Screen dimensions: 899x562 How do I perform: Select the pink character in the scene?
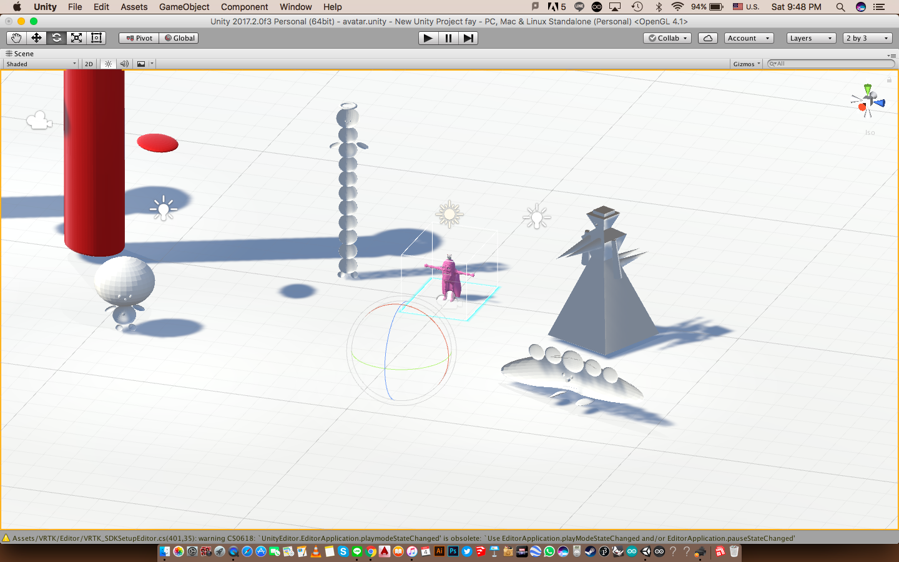point(450,279)
